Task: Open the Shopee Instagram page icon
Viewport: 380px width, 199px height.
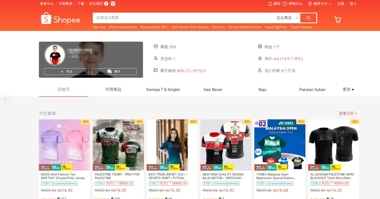Action: coord(113,4)
